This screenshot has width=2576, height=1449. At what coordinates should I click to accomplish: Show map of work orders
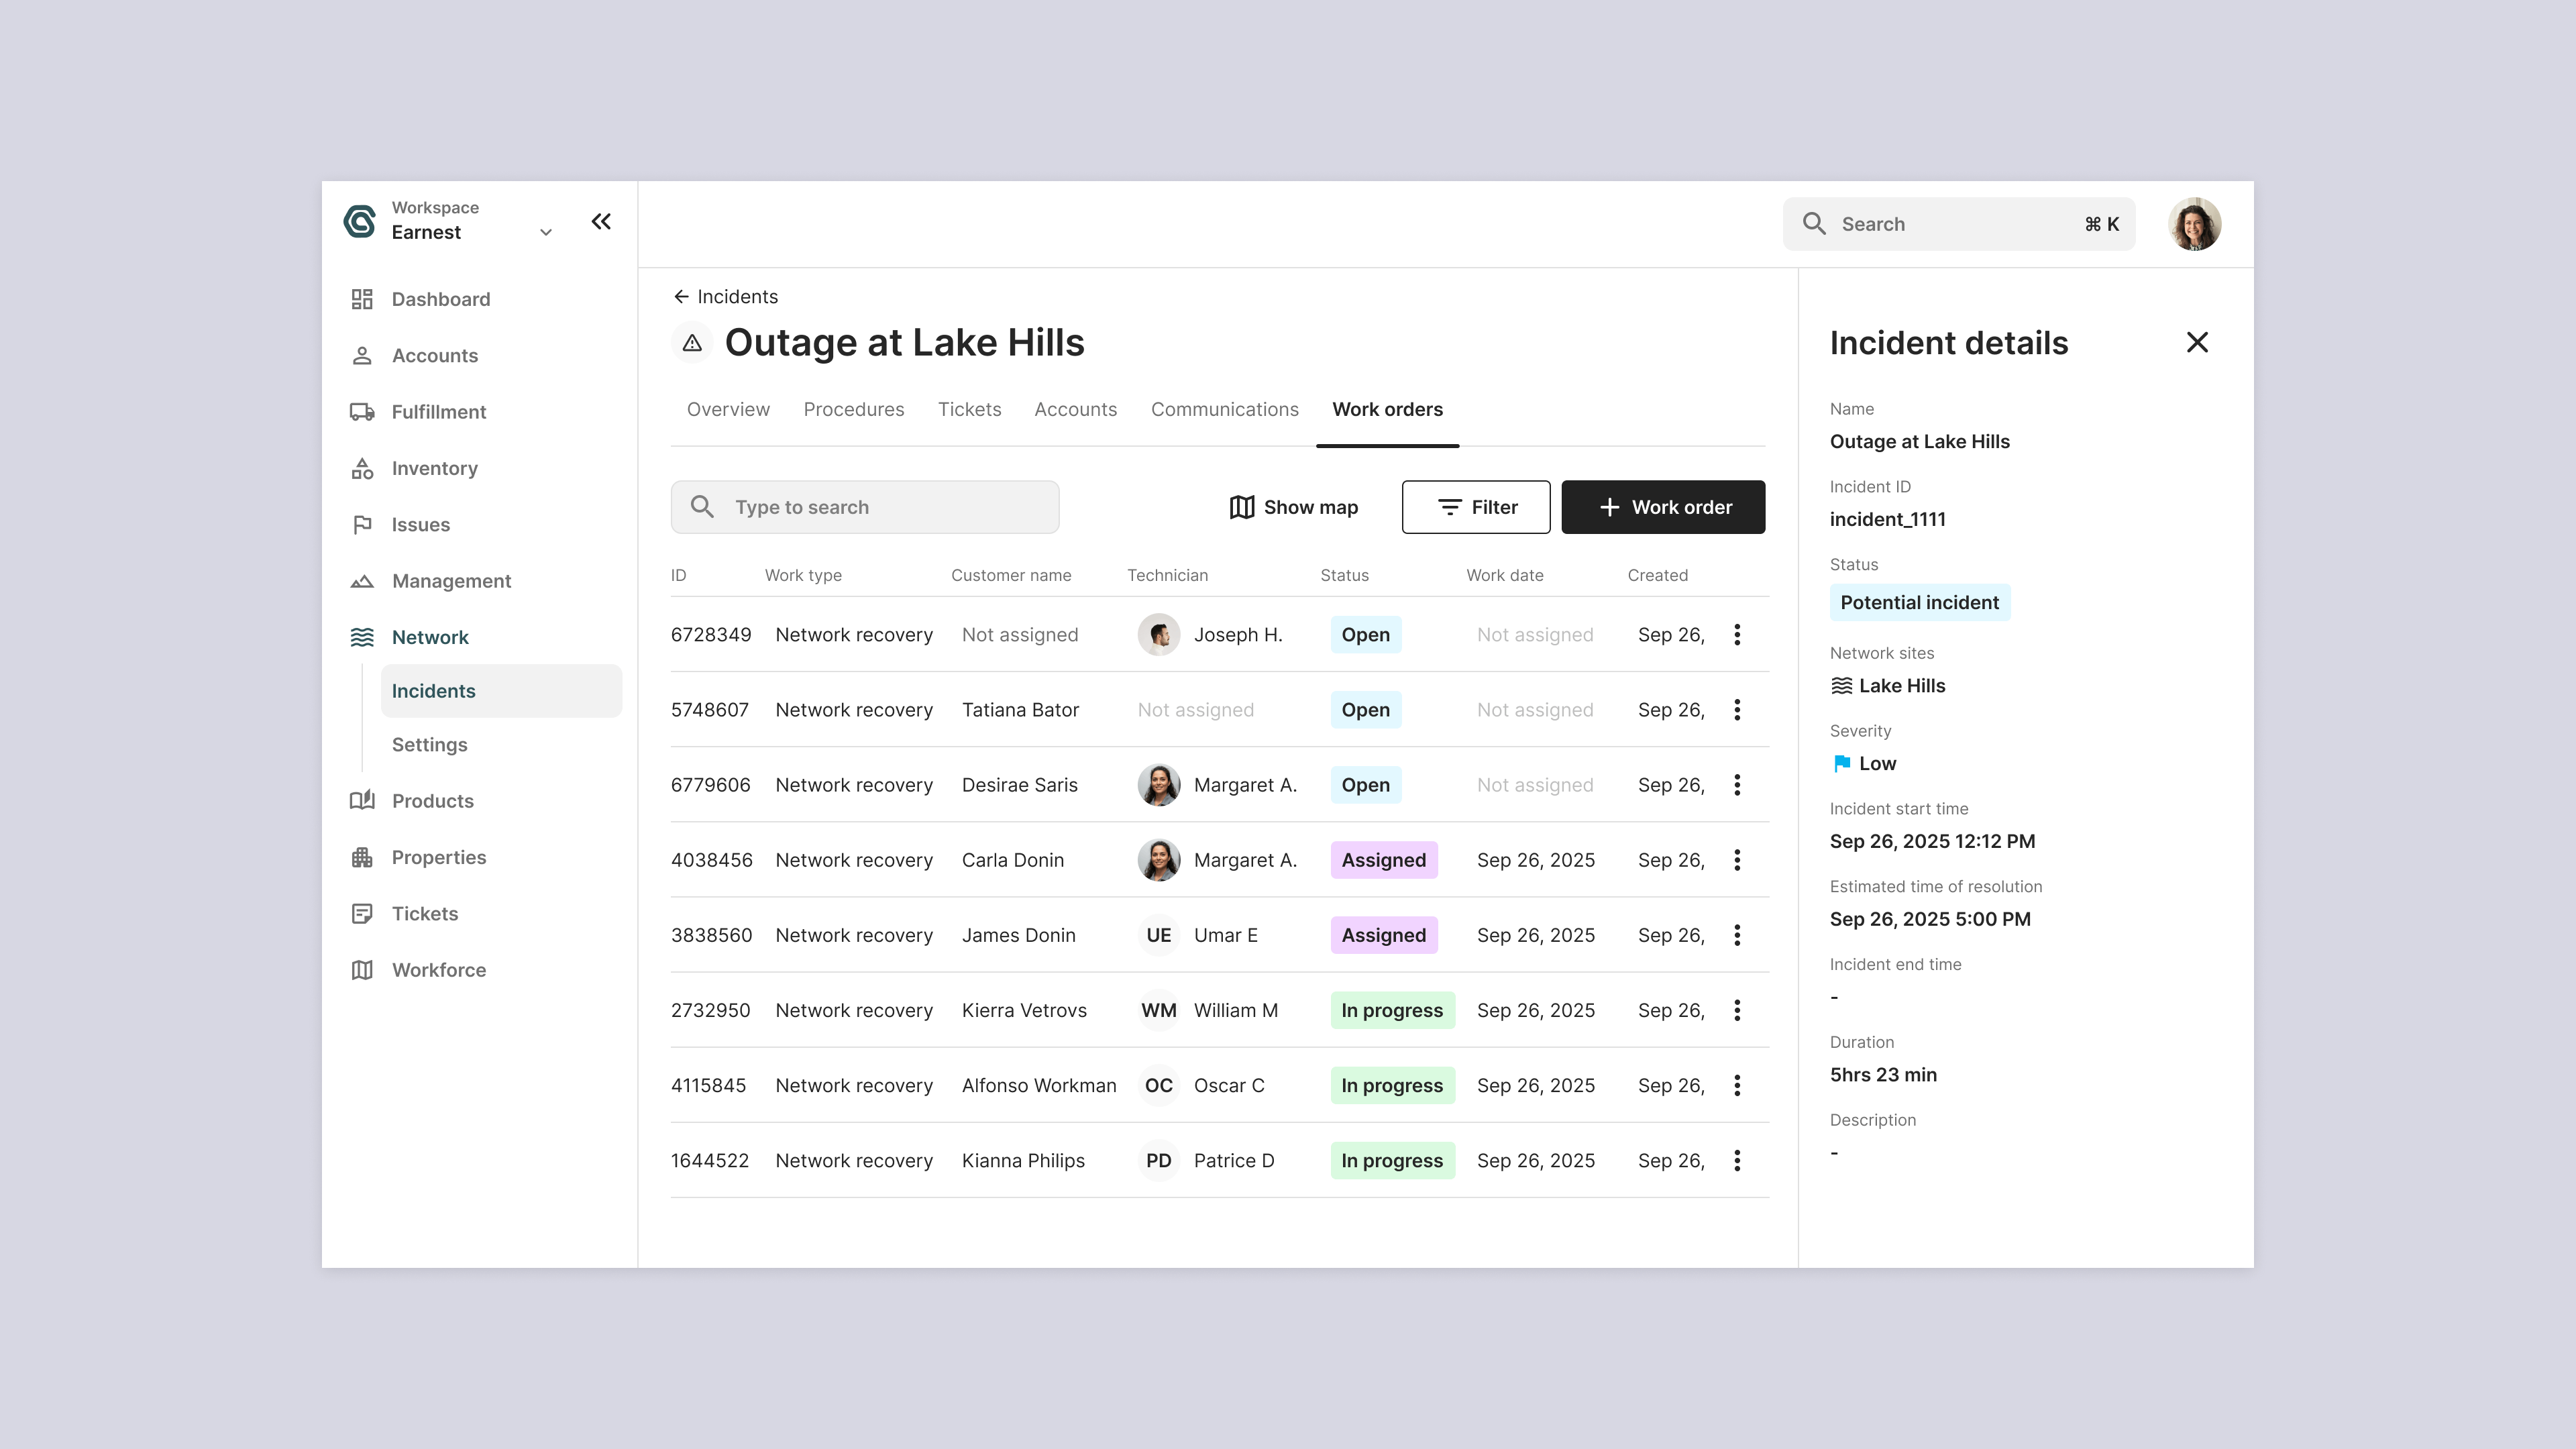[x=1293, y=507]
